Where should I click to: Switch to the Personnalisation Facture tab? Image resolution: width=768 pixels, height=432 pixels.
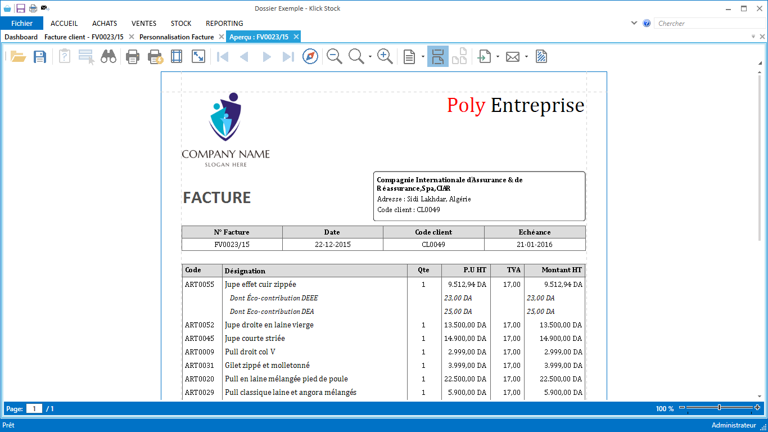[177, 37]
